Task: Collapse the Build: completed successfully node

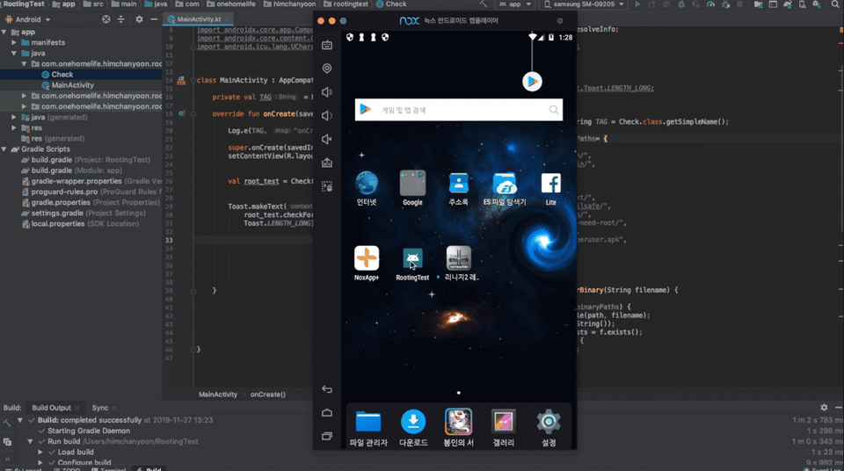Action: 20,420
